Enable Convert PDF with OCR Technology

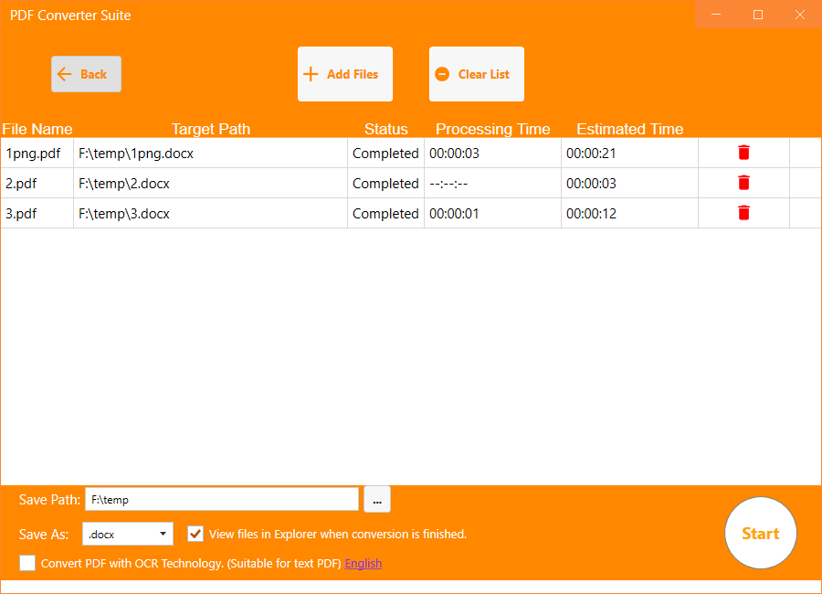click(27, 563)
